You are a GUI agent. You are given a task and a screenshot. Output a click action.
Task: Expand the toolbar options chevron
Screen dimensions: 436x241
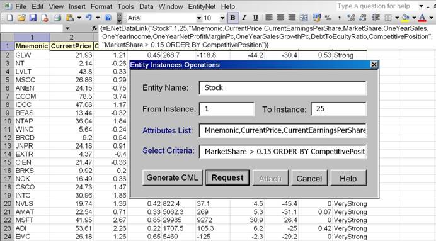(x=119, y=18)
